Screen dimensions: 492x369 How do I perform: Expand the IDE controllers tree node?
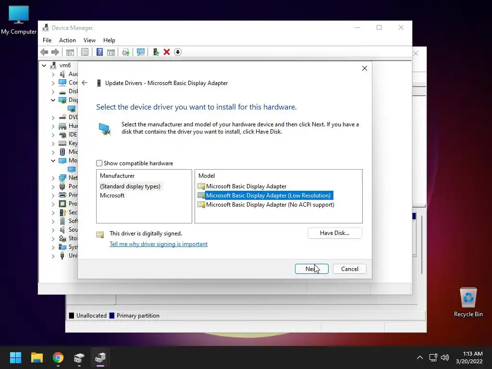(53, 135)
